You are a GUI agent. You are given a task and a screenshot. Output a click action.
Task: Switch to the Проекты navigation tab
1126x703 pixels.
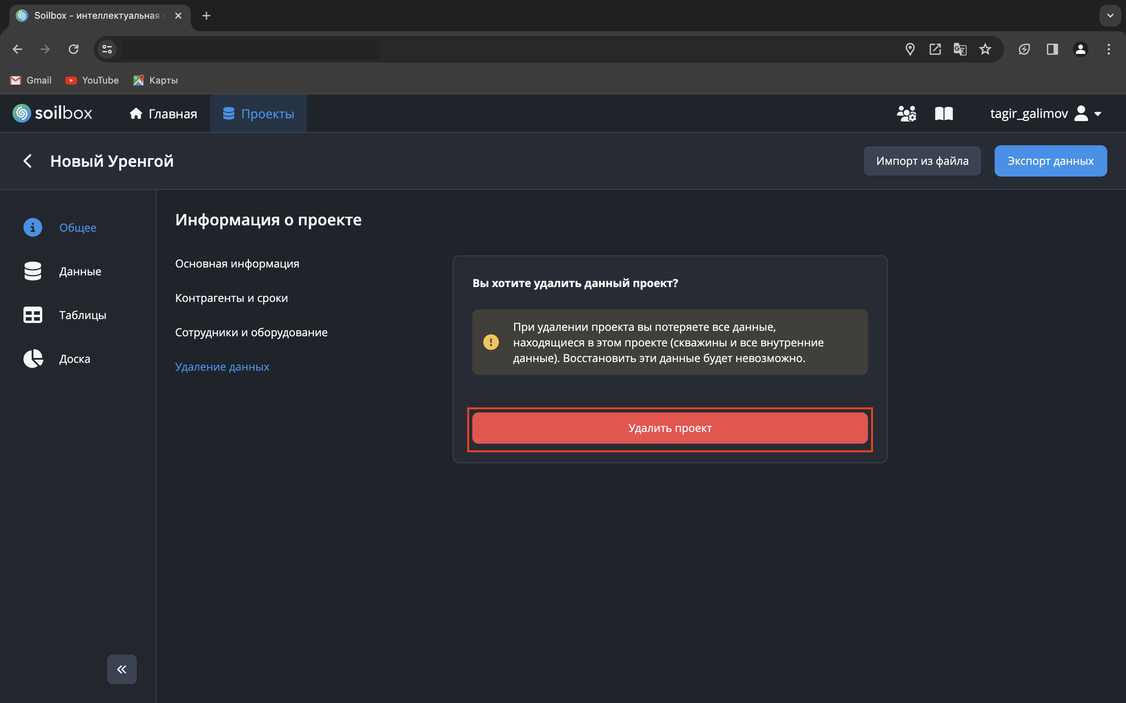pyautogui.click(x=258, y=113)
